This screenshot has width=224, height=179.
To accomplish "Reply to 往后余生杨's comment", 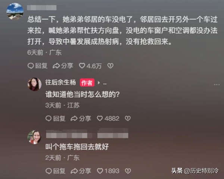I will pyautogui.click(x=55, y=119).
